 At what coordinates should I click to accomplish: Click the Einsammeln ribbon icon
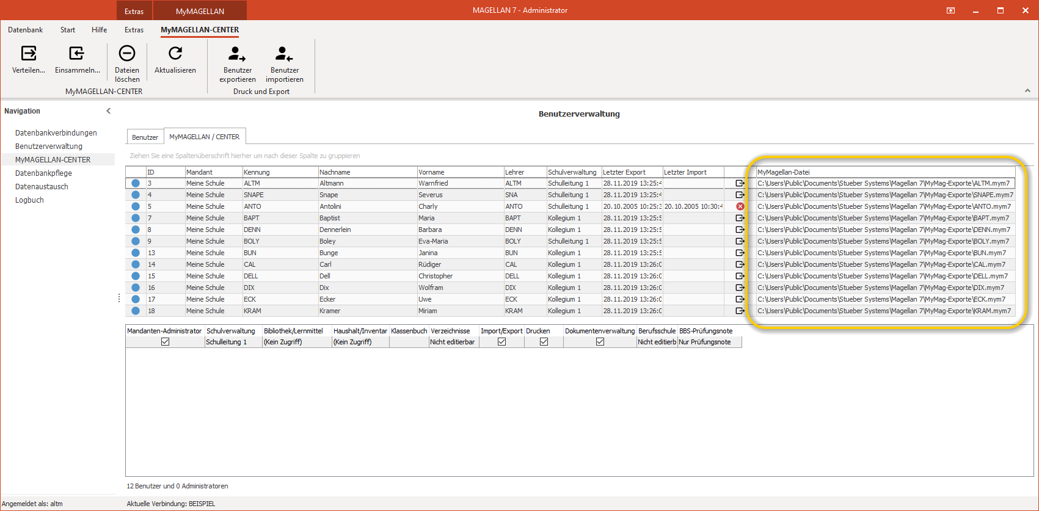77,54
